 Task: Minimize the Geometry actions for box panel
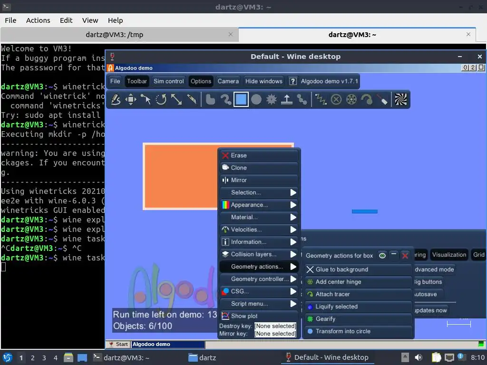(393, 255)
